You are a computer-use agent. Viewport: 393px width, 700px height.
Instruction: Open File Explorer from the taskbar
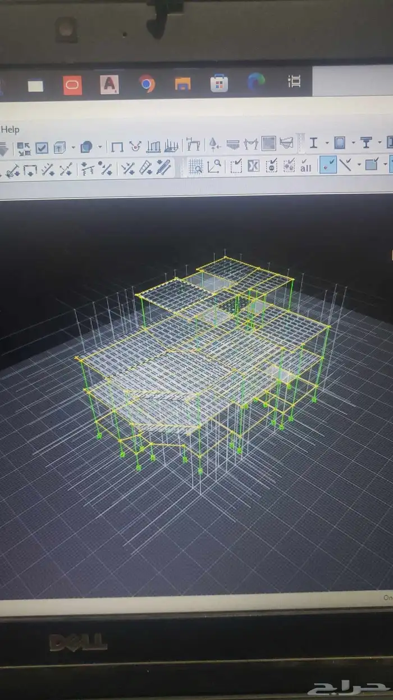coord(182,84)
